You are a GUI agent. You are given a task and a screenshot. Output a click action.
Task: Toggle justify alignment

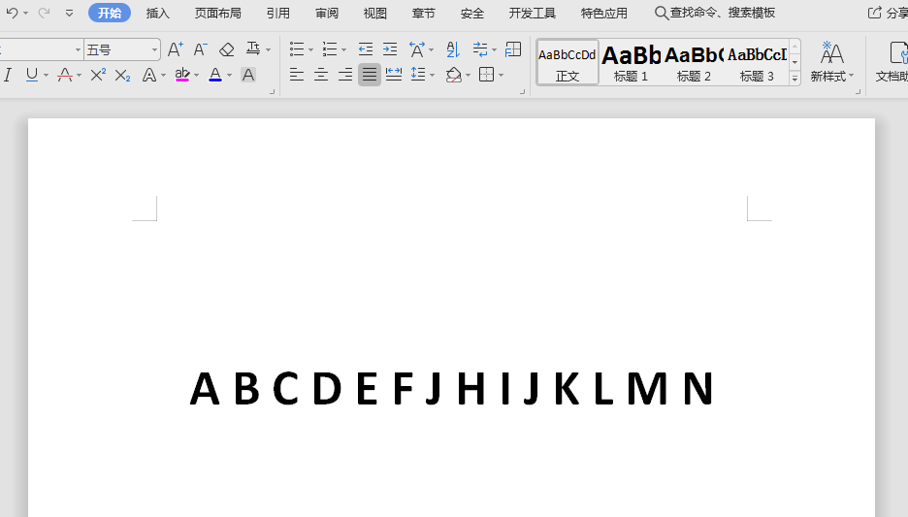(x=370, y=75)
